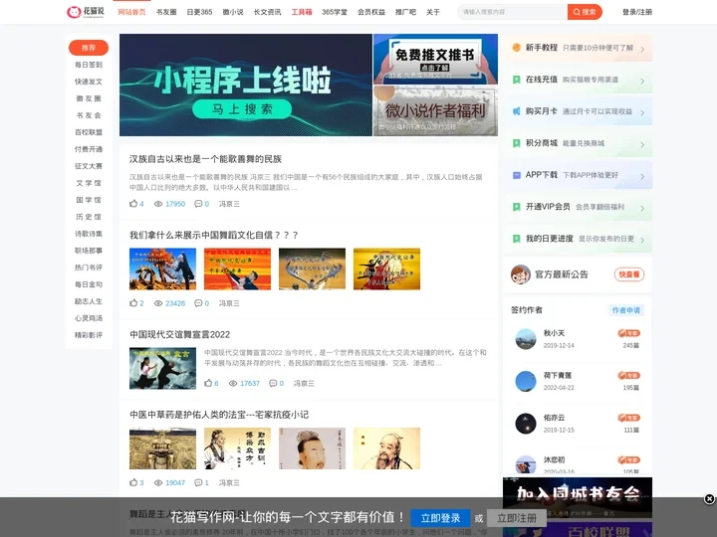The height and width of the screenshot is (537, 717).
Task: Open article 中国现代交谊舞宣言2022
Action: tap(179, 334)
